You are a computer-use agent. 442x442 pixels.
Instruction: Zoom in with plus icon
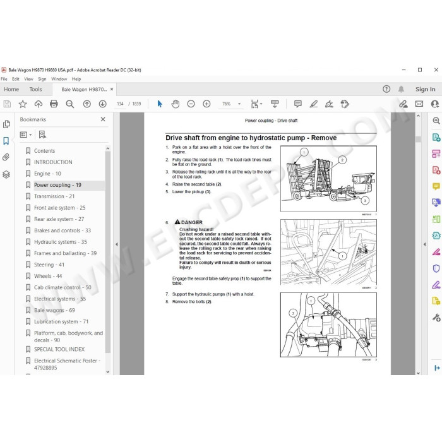(x=206, y=104)
